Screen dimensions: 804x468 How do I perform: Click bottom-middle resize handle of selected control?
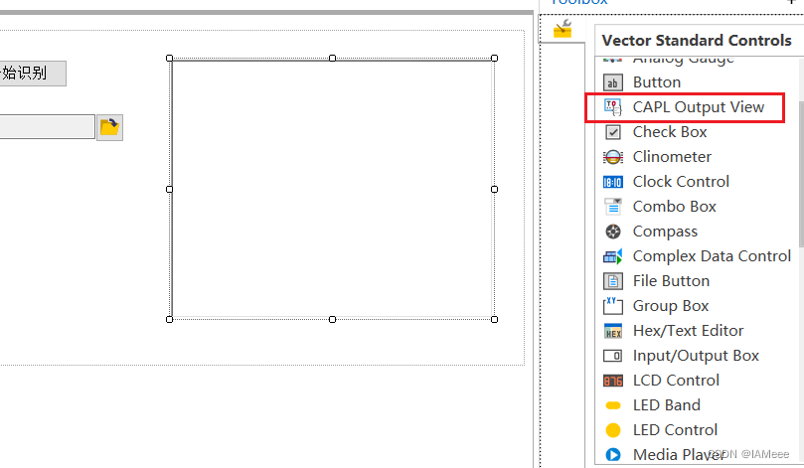pyautogui.click(x=332, y=320)
